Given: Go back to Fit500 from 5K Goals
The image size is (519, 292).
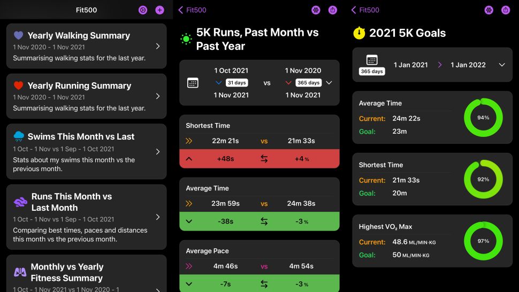Looking at the screenshot, I should 365,10.
